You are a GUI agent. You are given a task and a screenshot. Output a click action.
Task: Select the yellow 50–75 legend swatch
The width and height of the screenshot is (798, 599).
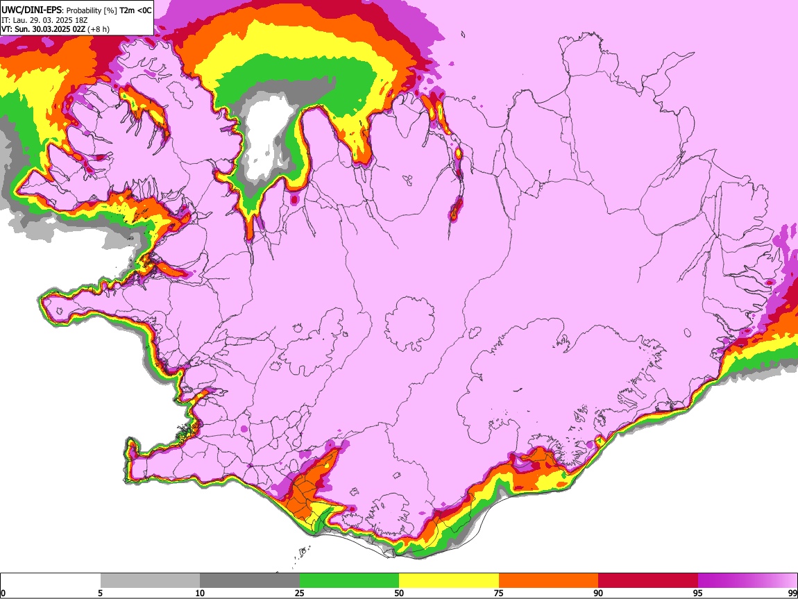[x=449, y=580]
